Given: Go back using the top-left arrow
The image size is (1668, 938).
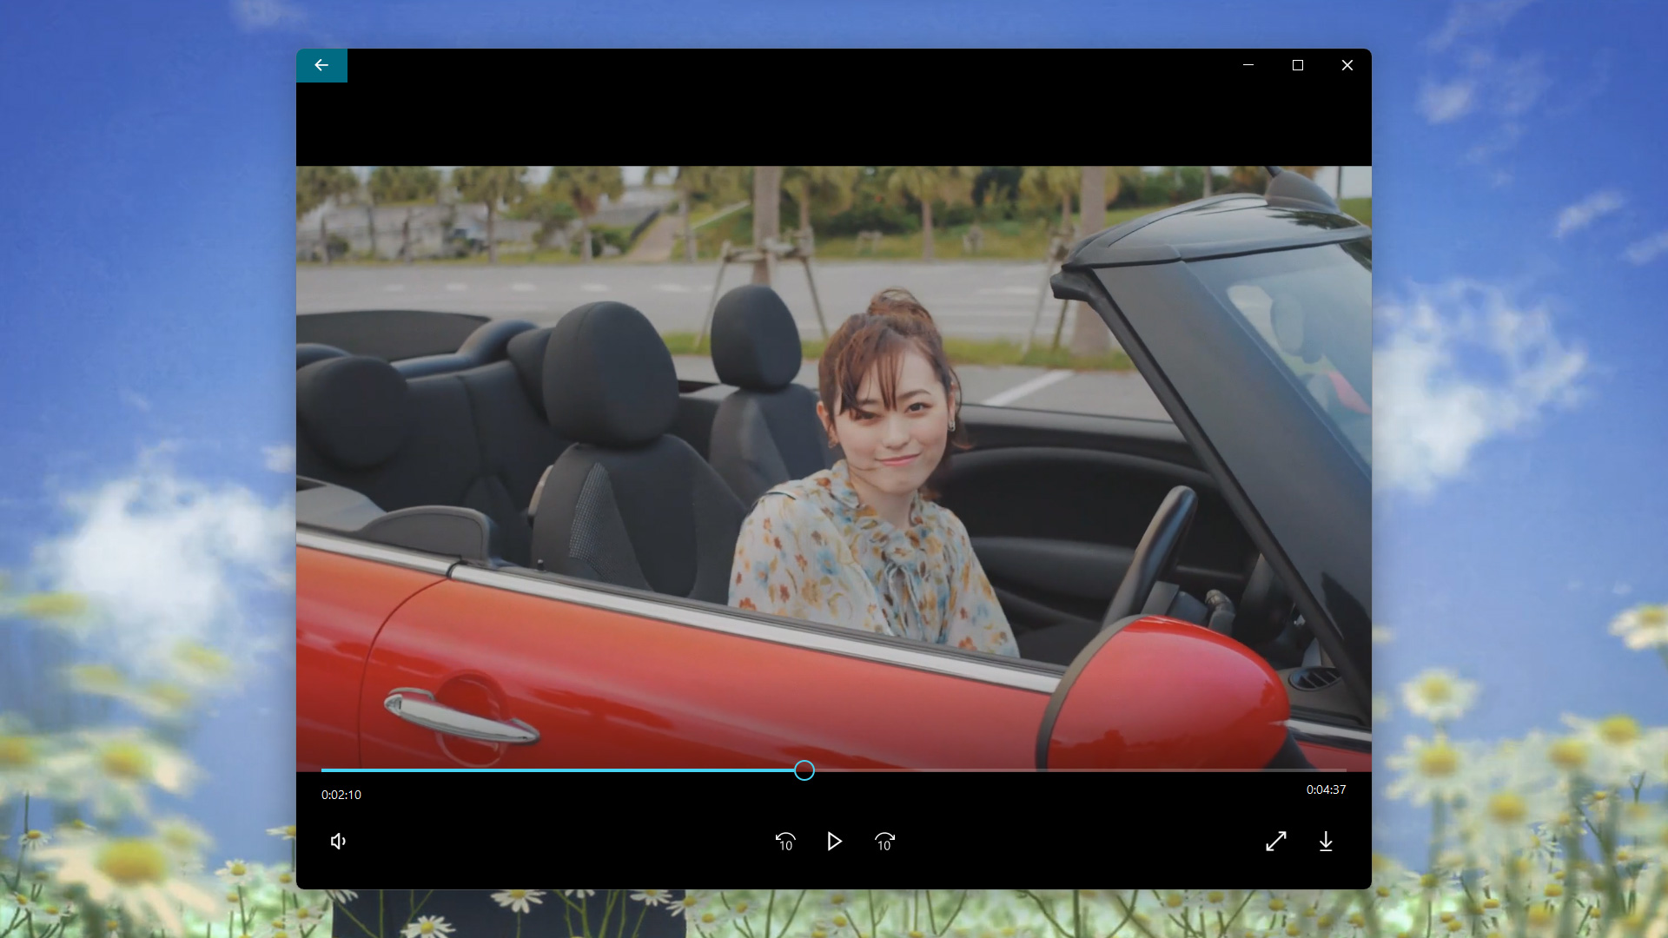Looking at the screenshot, I should (321, 65).
